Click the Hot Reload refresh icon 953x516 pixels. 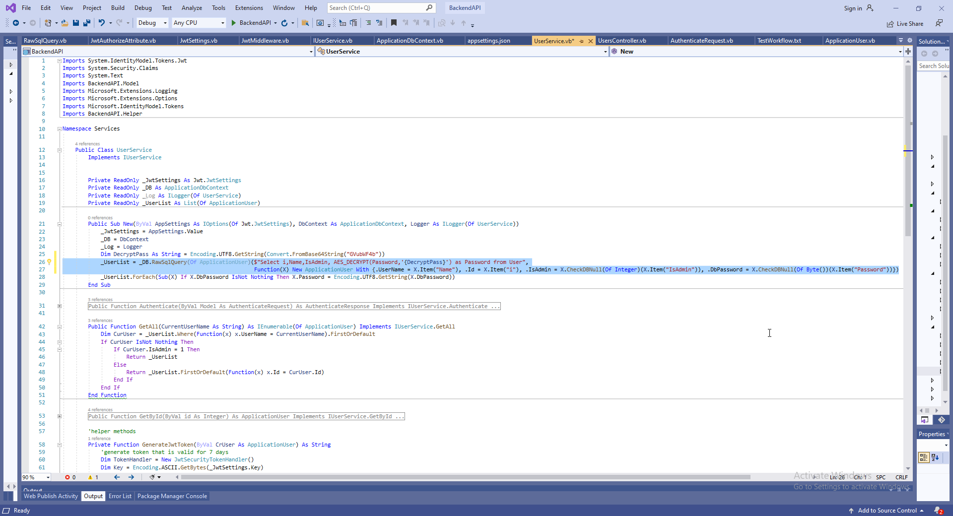(284, 23)
